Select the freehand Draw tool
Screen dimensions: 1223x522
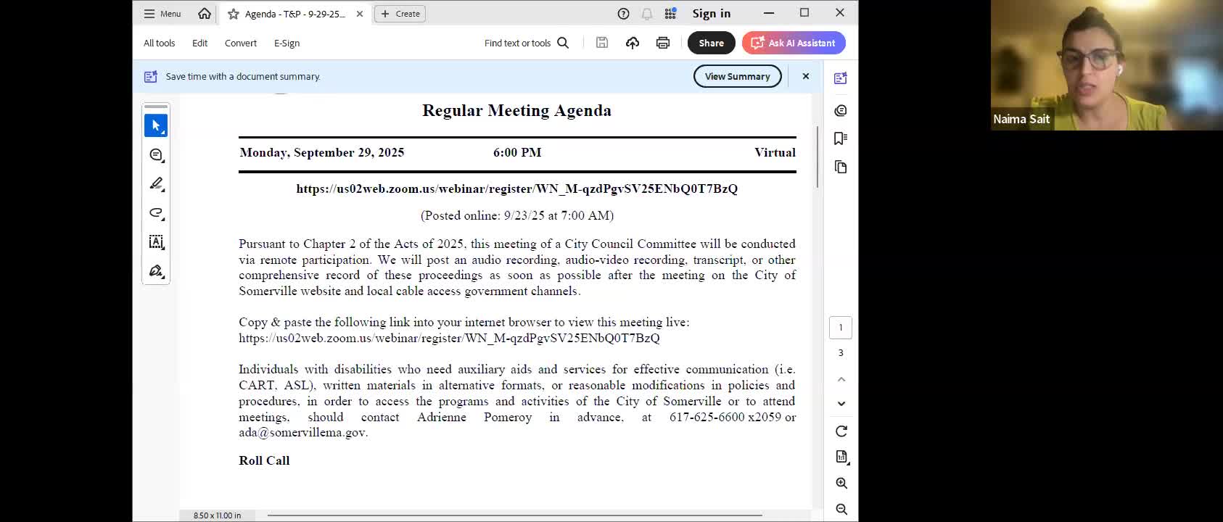(x=156, y=212)
